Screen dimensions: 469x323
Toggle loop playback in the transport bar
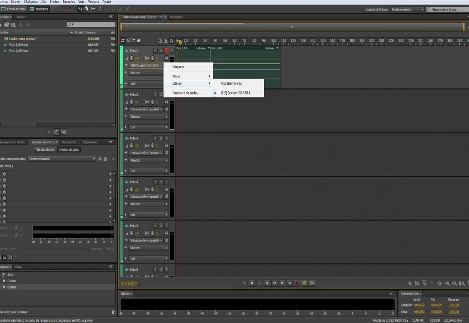[x=305, y=283]
